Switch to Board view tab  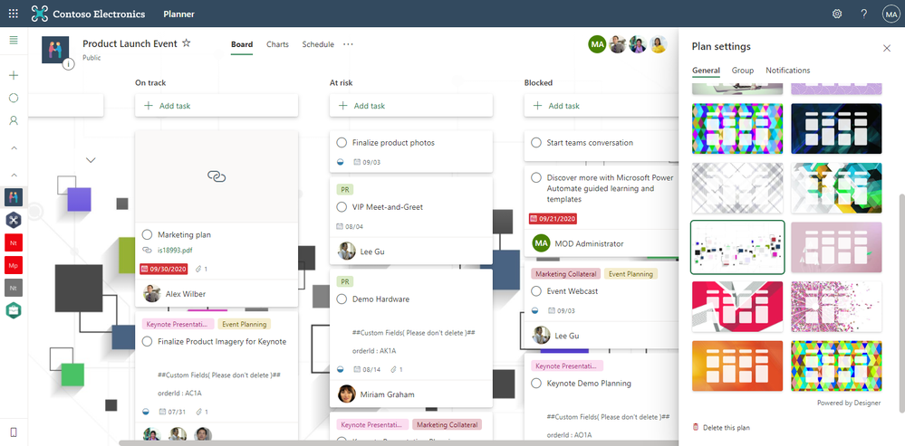(x=242, y=44)
